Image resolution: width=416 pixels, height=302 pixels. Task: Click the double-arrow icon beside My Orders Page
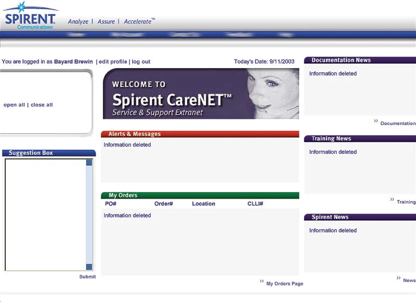tap(262, 281)
